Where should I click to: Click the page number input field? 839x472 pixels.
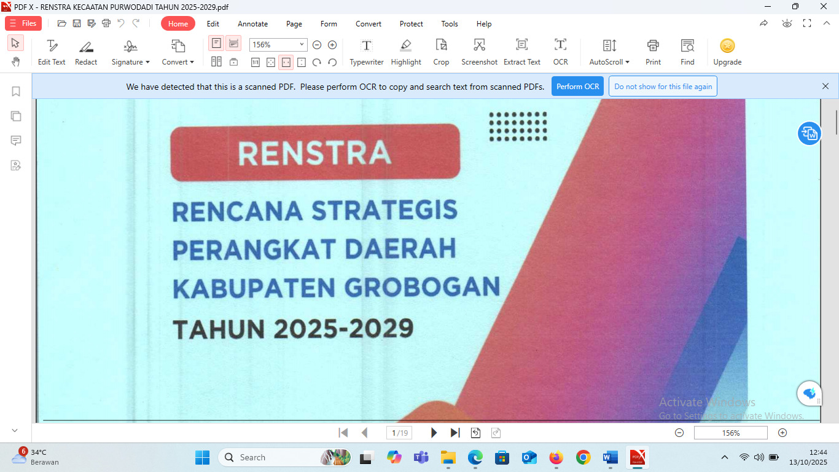point(399,433)
